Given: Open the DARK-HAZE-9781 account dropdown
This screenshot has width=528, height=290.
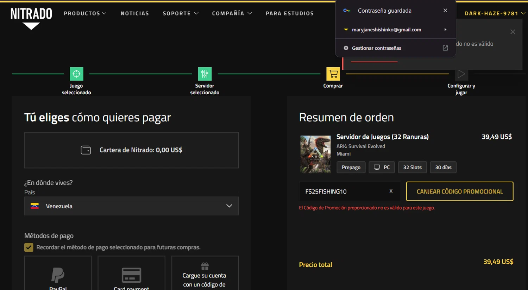Looking at the screenshot, I should tap(495, 13).
